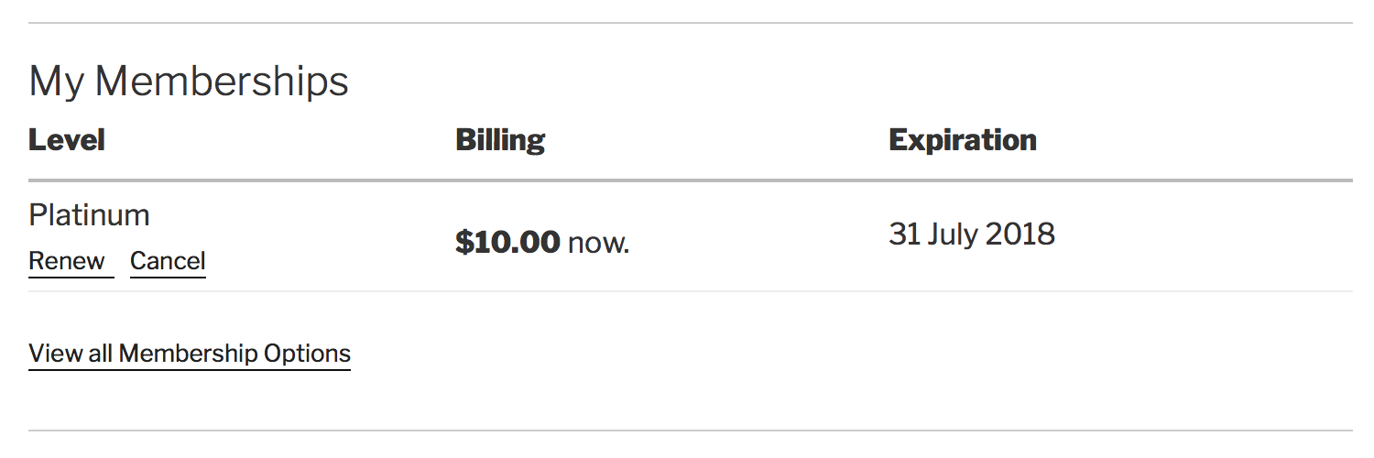Click the My Memberships heading

[x=189, y=82]
